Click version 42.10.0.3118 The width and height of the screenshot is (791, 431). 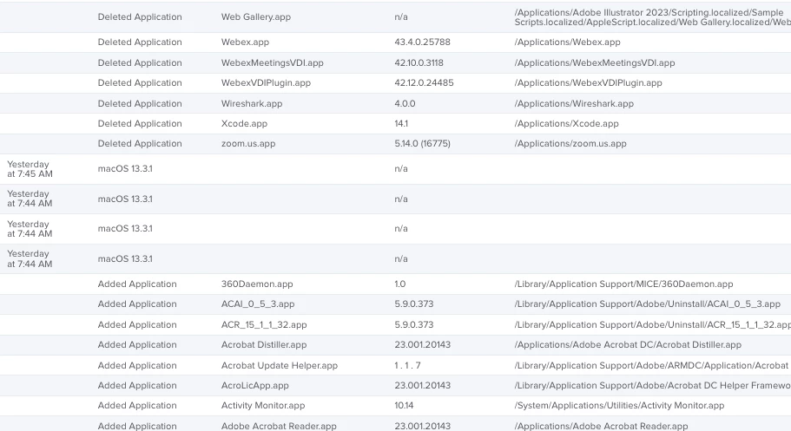point(419,63)
